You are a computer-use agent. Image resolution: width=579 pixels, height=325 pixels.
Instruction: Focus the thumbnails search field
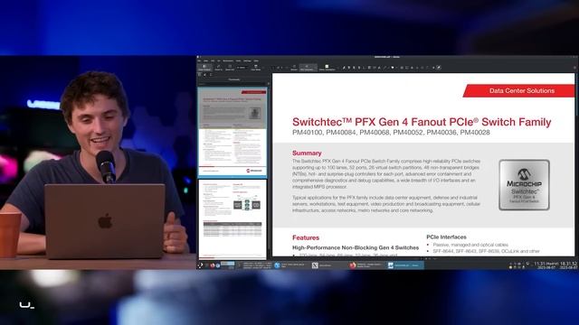click(x=232, y=84)
